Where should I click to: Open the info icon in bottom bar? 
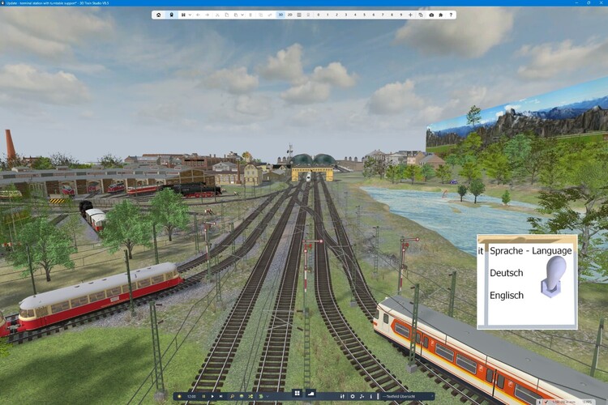[x=371, y=396]
